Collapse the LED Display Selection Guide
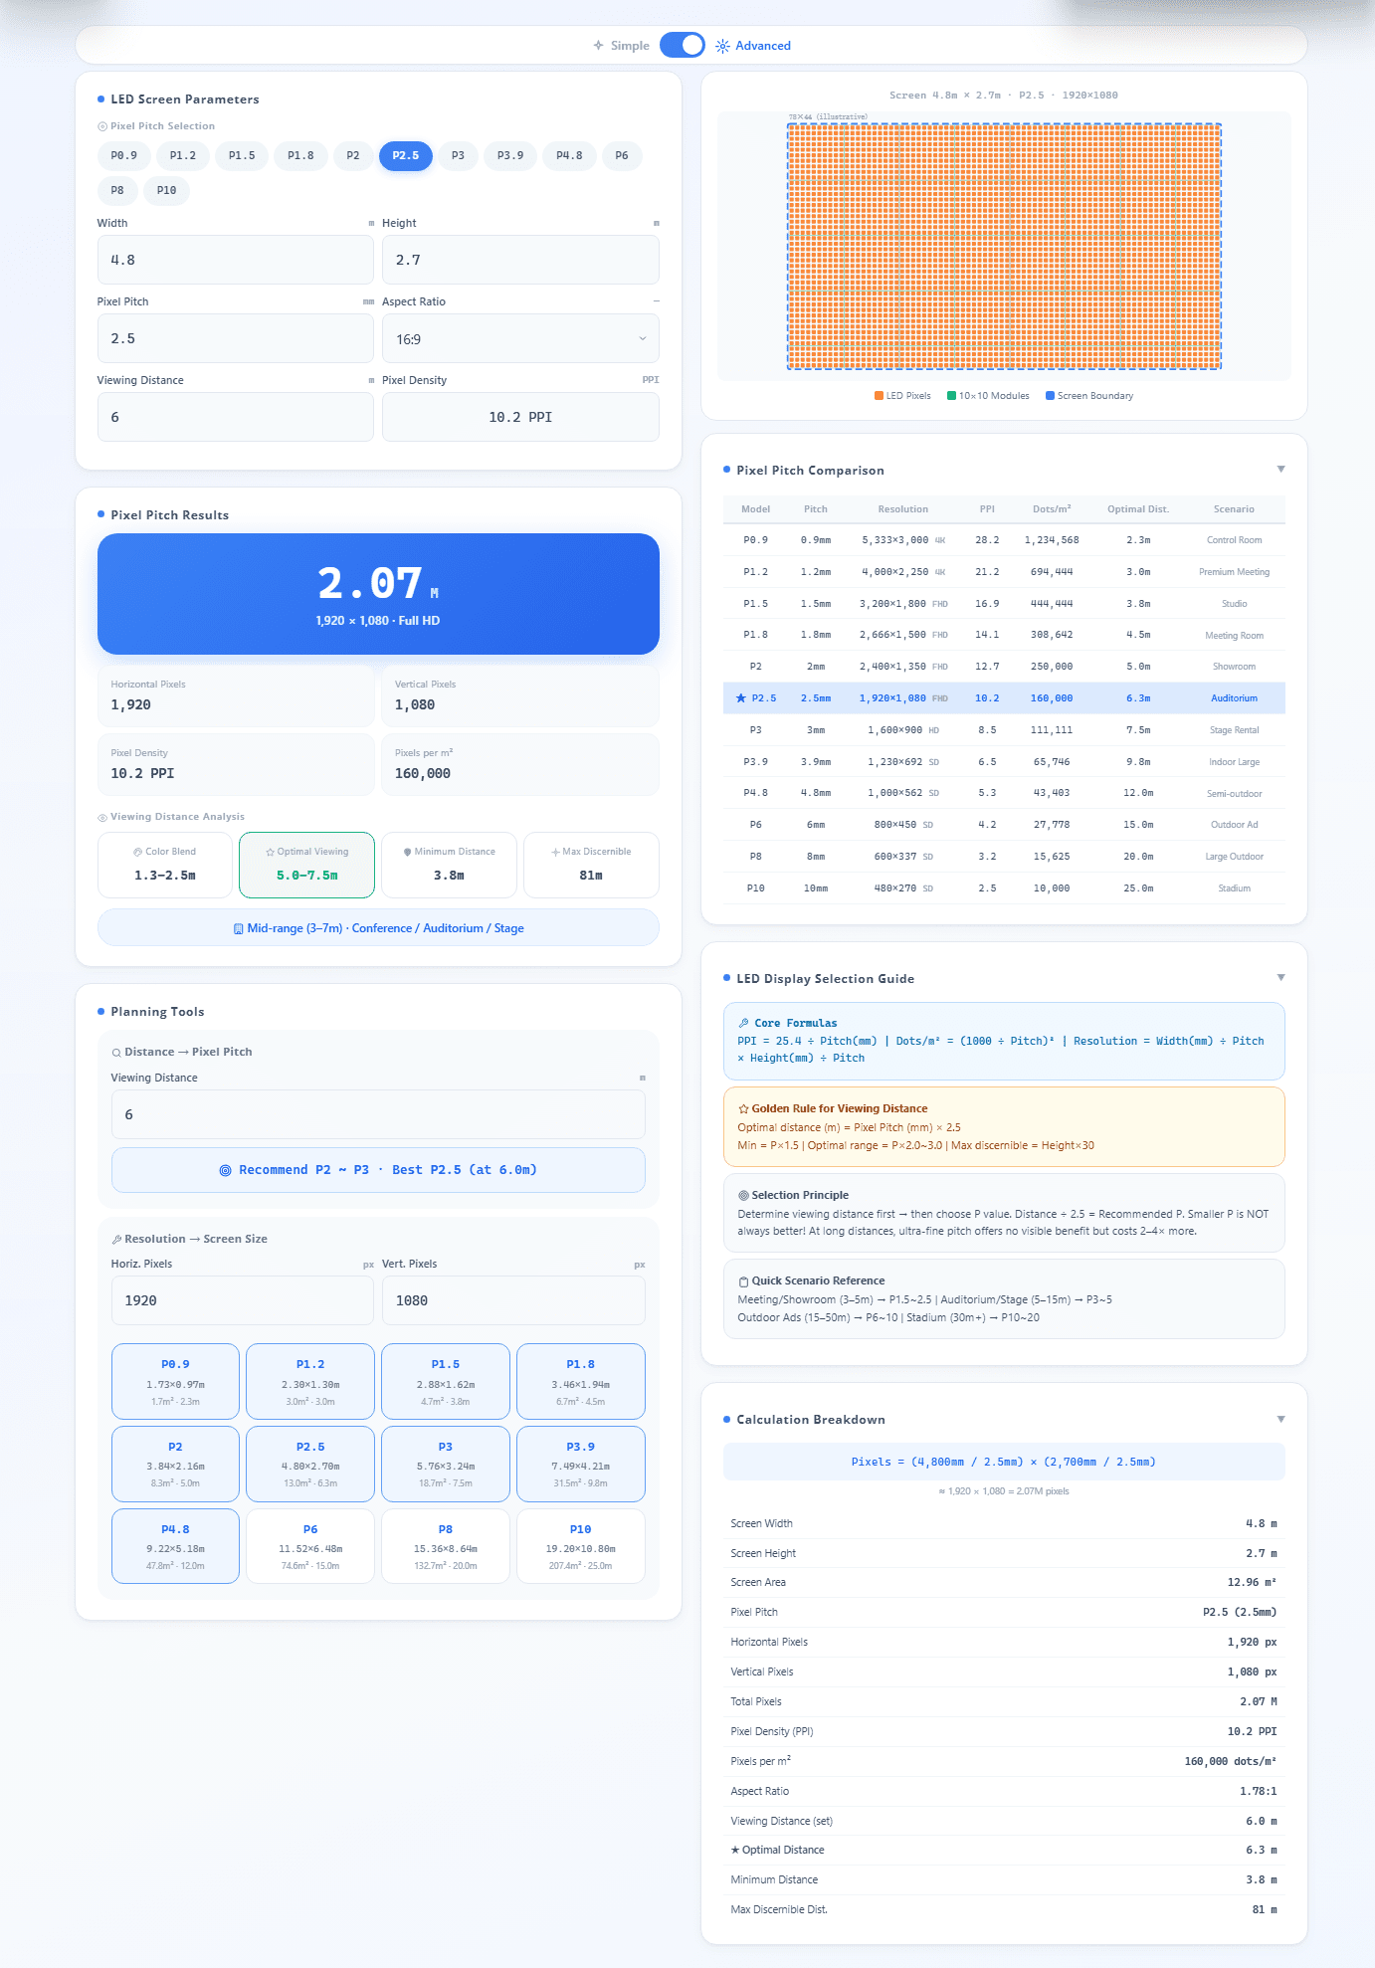This screenshot has height=1968, width=1375. 1280,978
